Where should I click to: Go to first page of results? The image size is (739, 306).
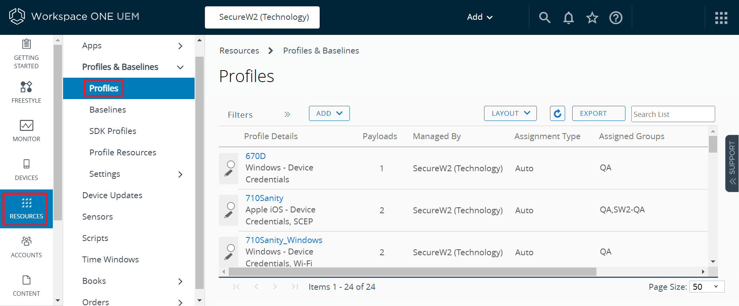point(237,287)
